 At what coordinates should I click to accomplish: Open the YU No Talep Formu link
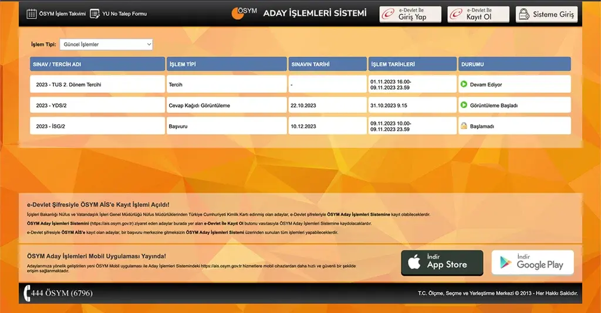pos(124,13)
